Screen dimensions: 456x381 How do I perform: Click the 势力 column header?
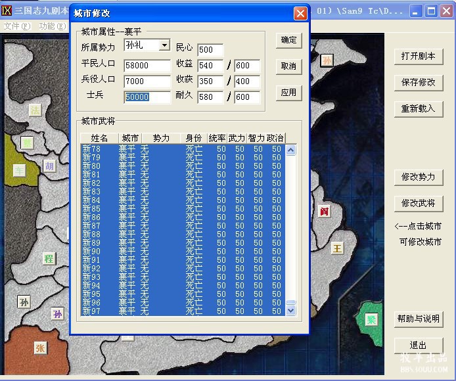pyautogui.click(x=161, y=138)
